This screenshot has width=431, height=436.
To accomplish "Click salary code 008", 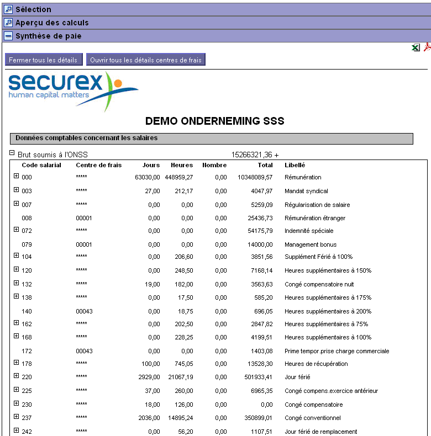I will (x=27, y=218).
